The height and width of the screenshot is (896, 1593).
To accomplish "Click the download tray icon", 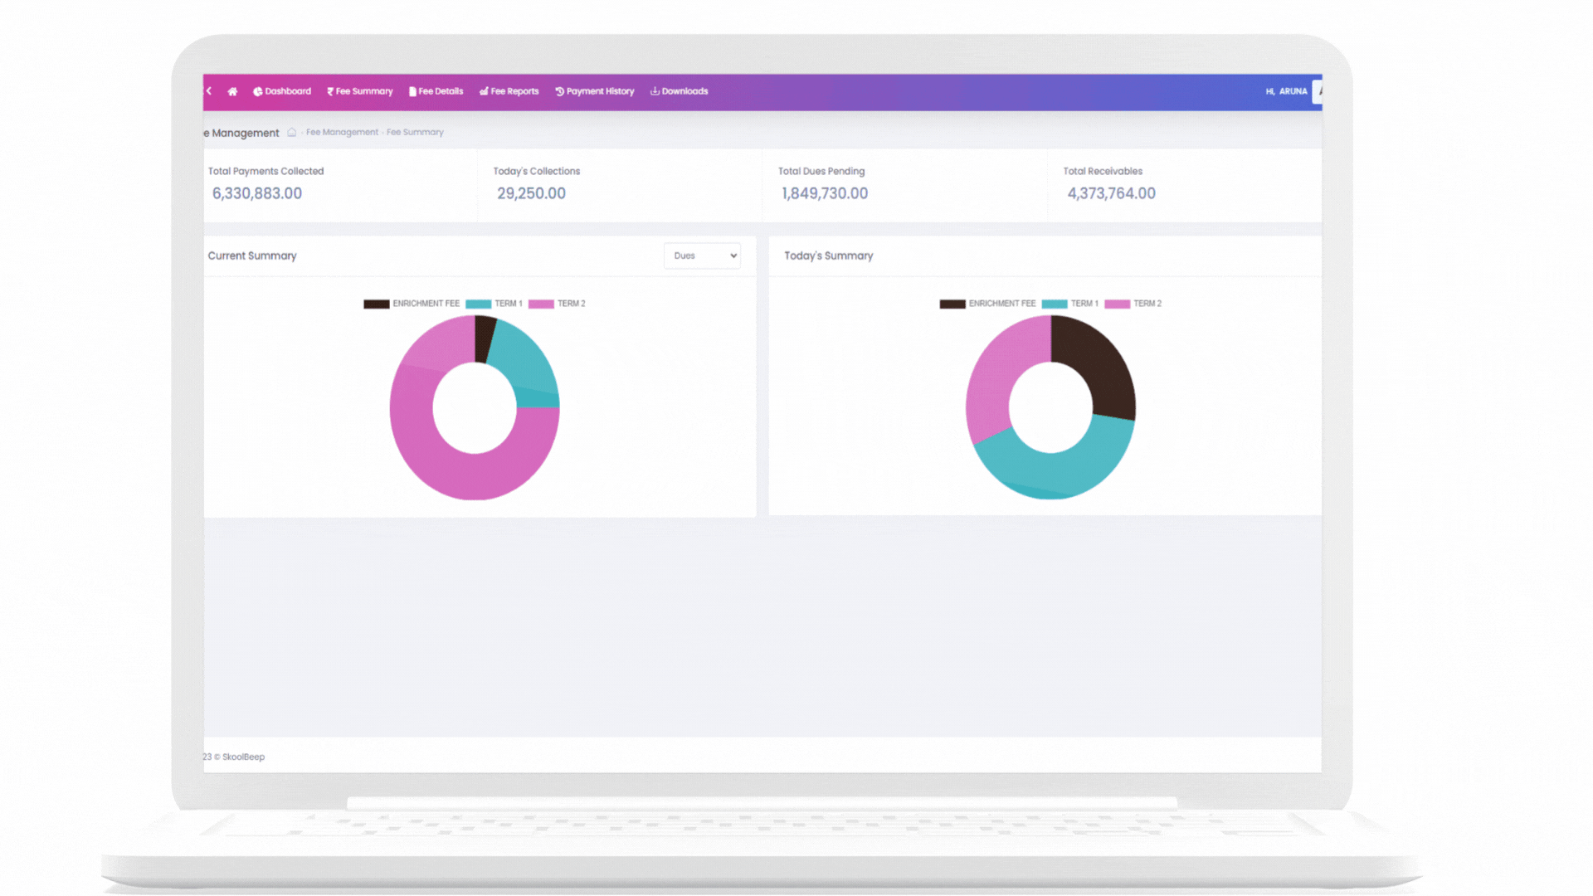I will (655, 92).
